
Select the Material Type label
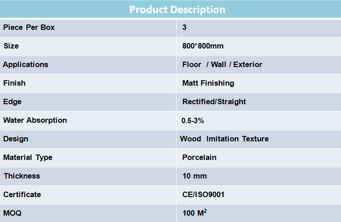click(x=28, y=157)
